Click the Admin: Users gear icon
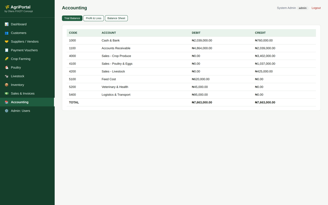Viewport: 328px width, 205px height. [7, 111]
